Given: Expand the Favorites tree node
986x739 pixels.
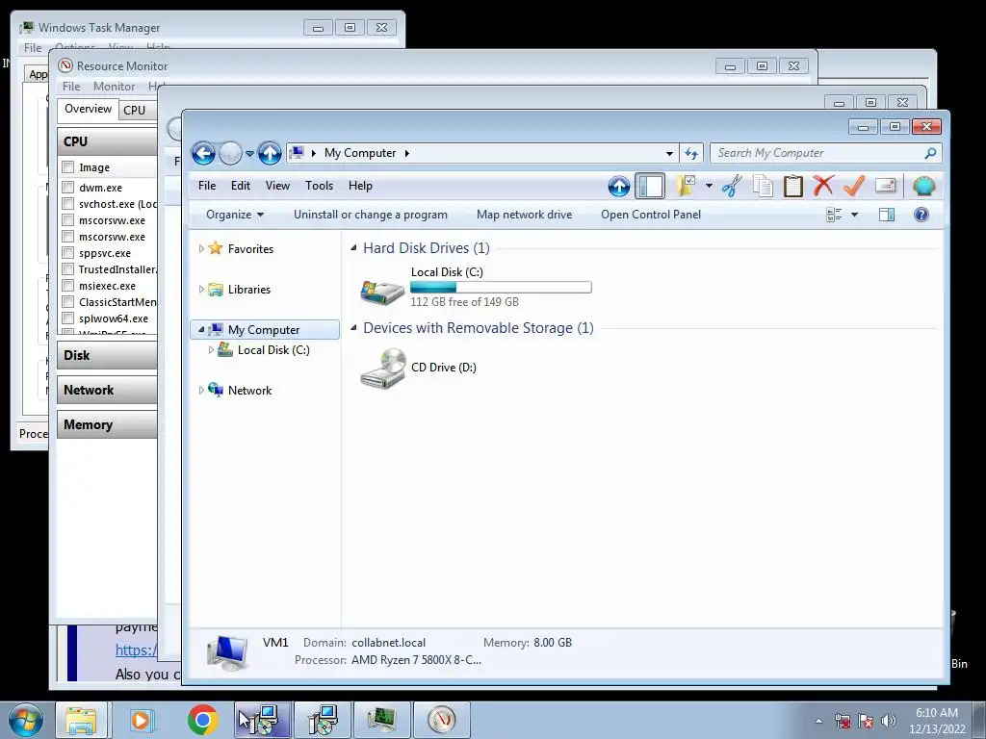Looking at the screenshot, I should coord(201,249).
